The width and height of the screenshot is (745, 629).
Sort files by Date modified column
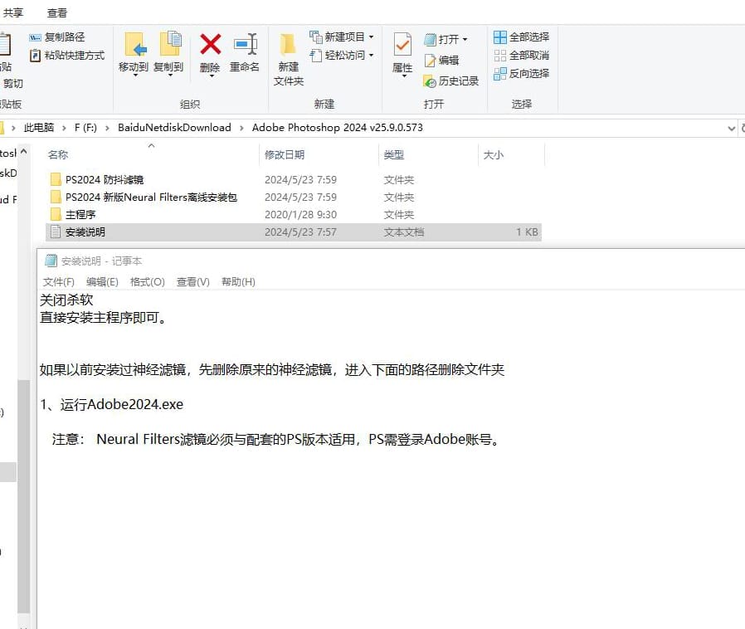click(x=285, y=155)
